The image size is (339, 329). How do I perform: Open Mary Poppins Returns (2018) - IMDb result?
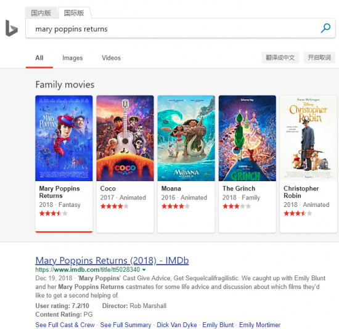[112, 261]
